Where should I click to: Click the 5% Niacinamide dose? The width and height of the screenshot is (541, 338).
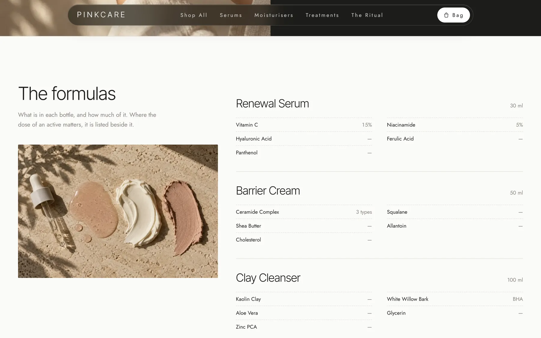point(519,125)
